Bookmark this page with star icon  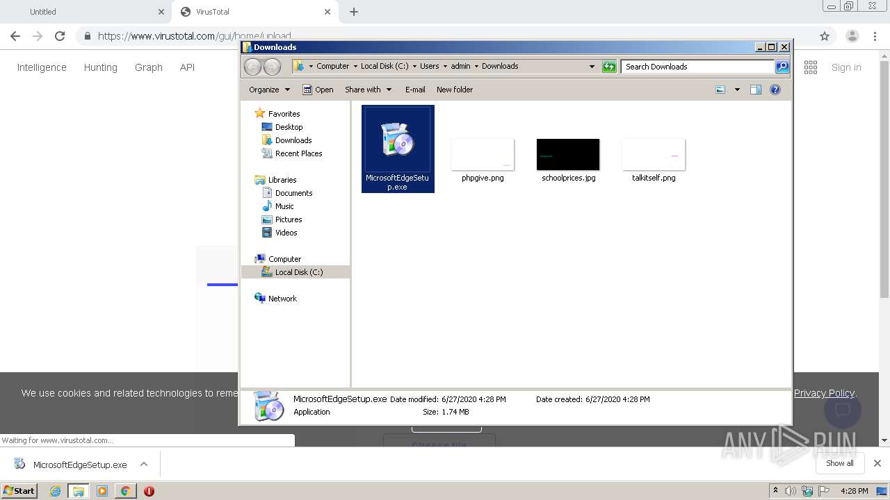tap(825, 36)
